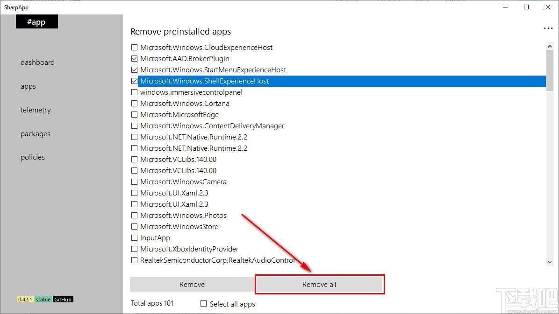Click the Remove all button

tap(319, 285)
